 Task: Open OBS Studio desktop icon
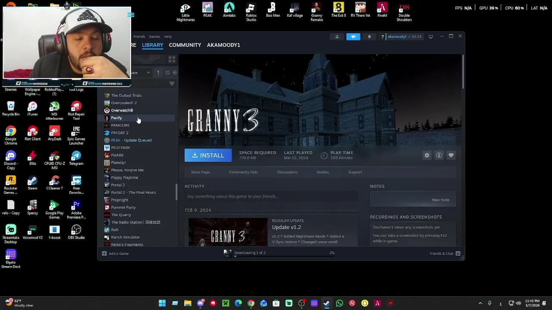click(76, 232)
